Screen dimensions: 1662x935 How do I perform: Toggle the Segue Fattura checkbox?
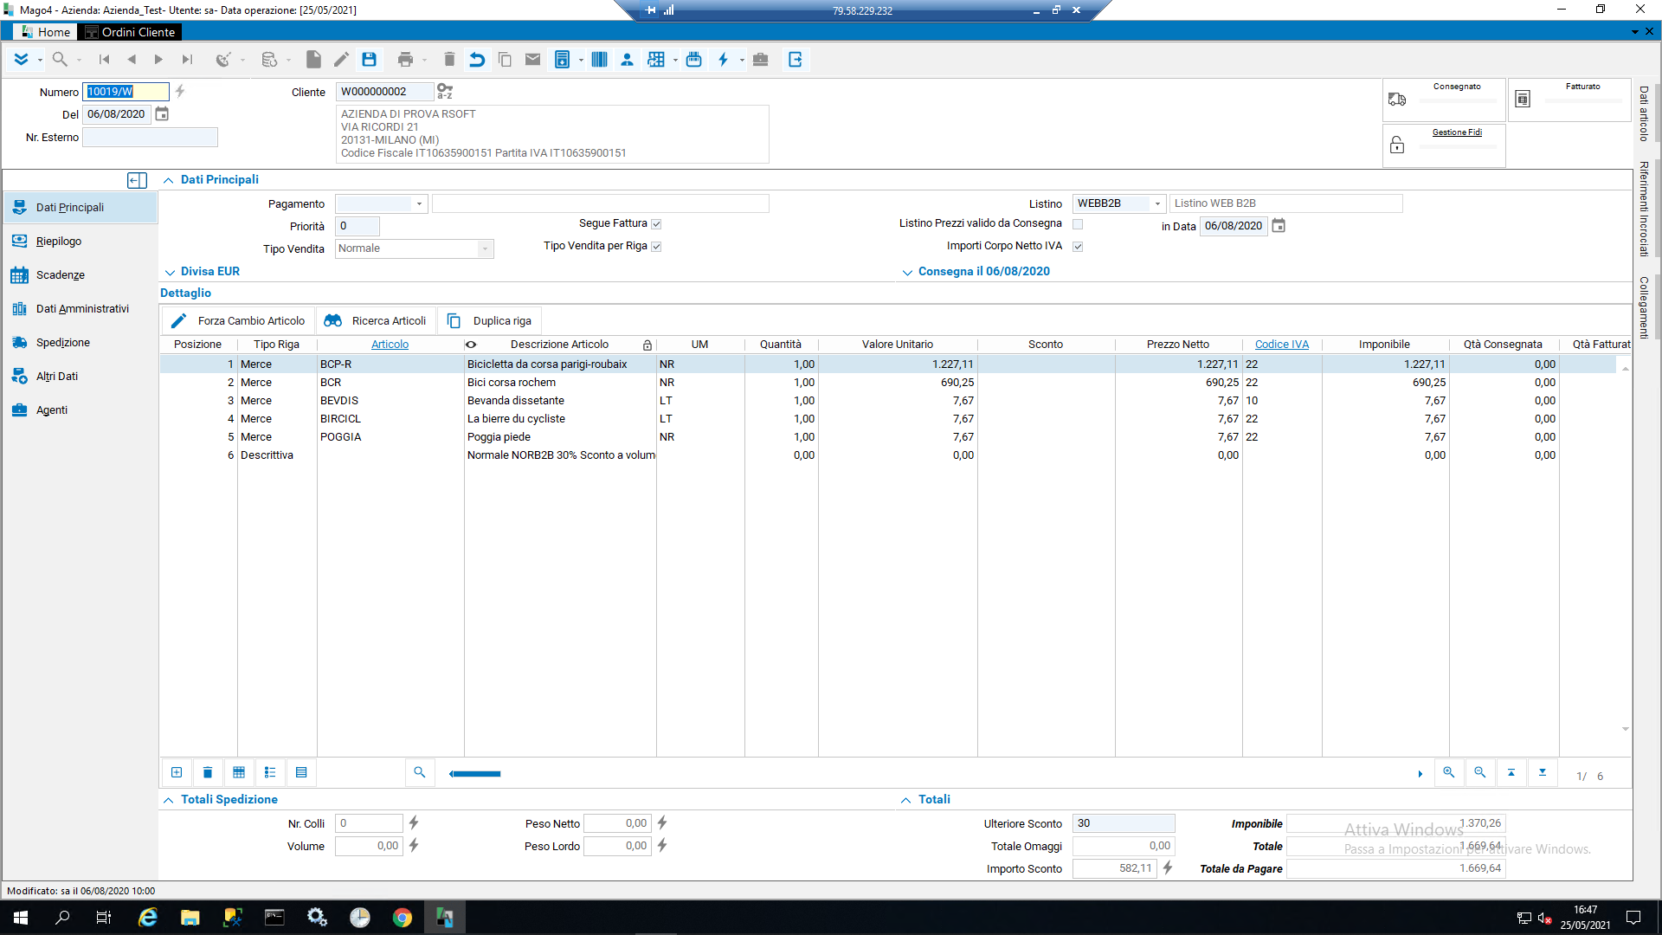656,224
